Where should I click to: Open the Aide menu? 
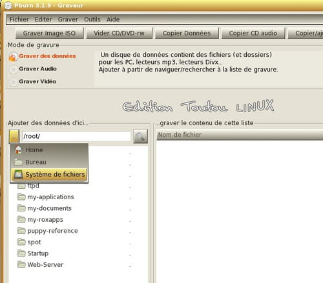pyautogui.click(x=113, y=19)
